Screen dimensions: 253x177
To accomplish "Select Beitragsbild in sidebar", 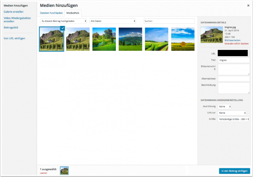I will 11,28.
